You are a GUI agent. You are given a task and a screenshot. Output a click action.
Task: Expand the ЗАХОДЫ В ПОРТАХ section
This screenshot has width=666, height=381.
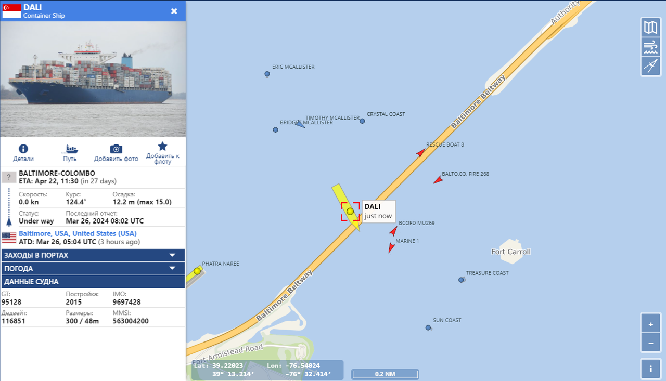(93, 255)
